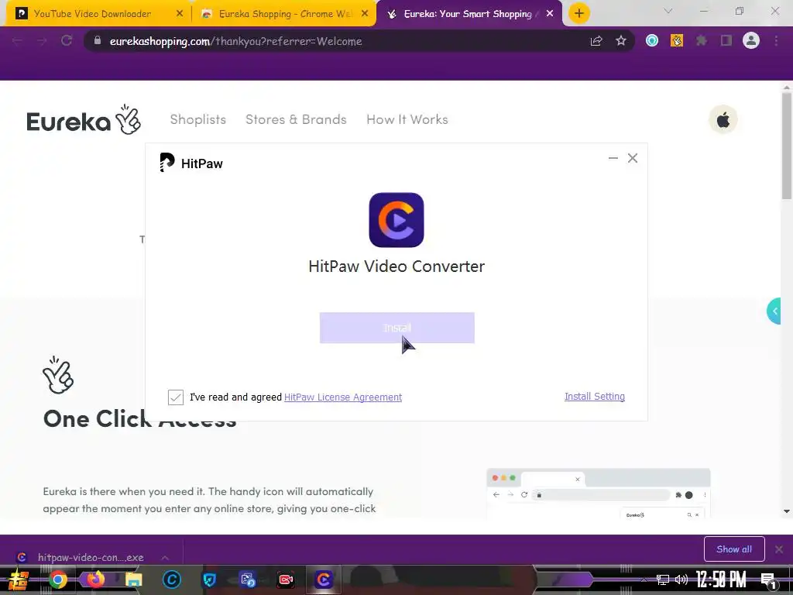Open the clock showing 12:50 PM
Screen dimensions: 793x595
[x=721, y=580]
